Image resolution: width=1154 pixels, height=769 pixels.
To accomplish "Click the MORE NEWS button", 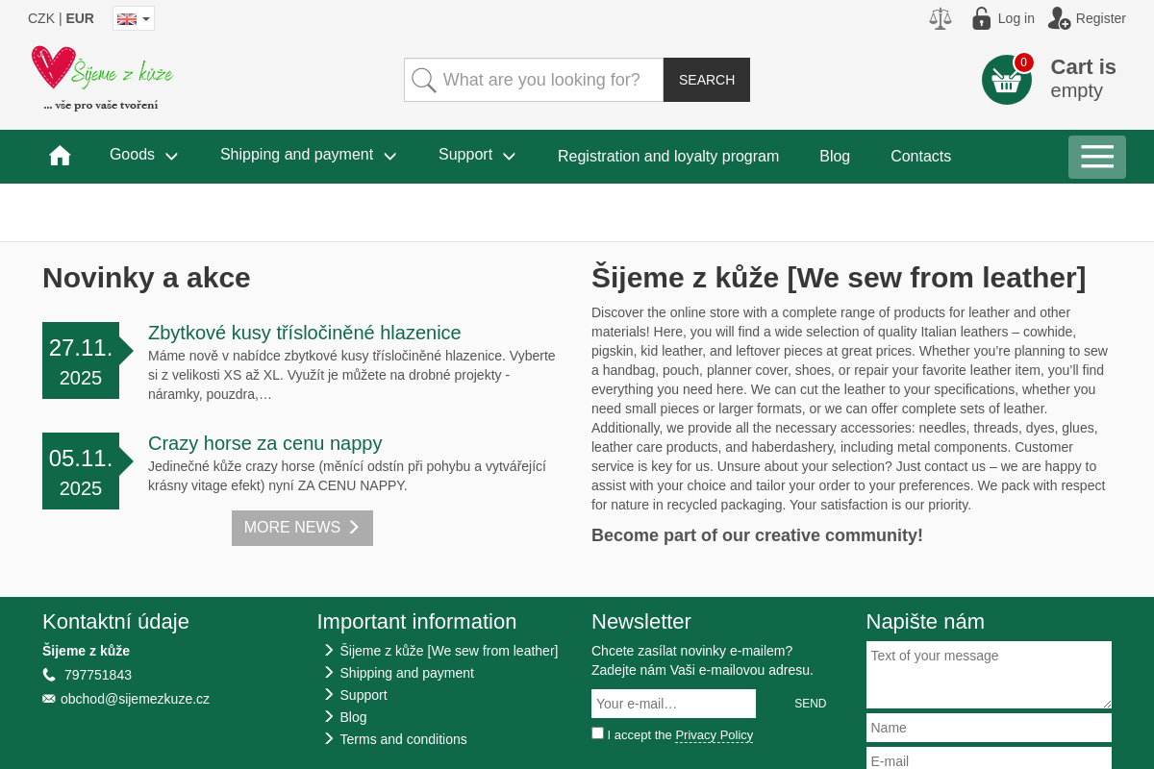I will pos(302,528).
